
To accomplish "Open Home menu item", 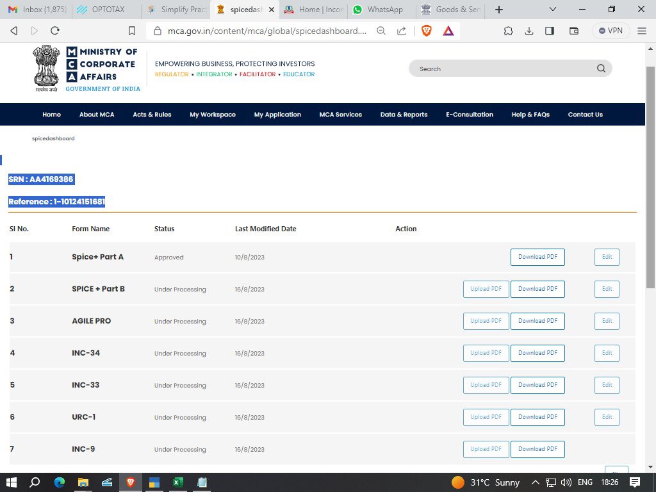I will tap(51, 114).
